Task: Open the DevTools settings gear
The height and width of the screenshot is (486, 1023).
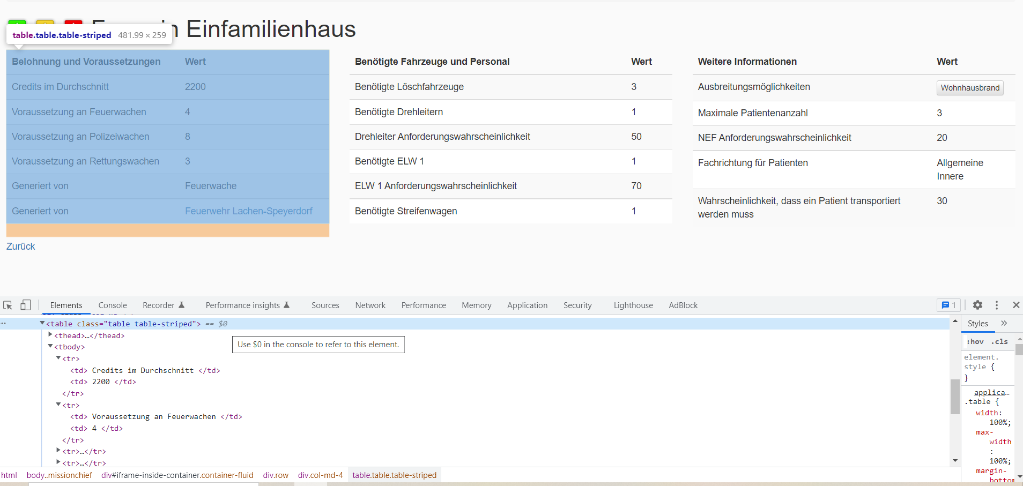Action: (977, 305)
